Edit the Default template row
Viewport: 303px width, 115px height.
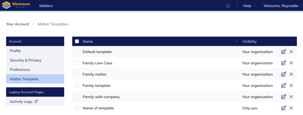click(283, 52)
